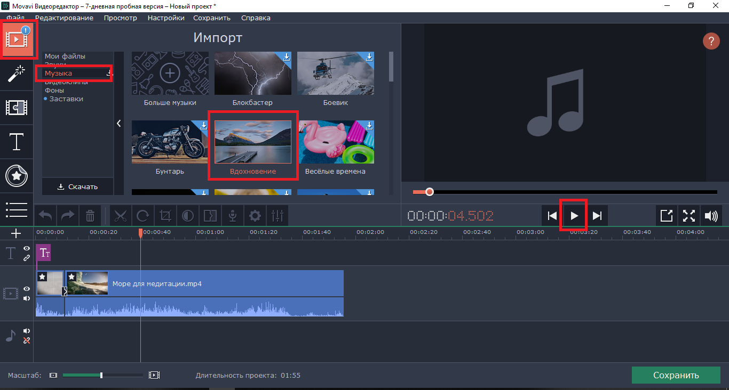Add a track with plus button
The height and width of the screenshot is (390, 729).
[16, 233]
